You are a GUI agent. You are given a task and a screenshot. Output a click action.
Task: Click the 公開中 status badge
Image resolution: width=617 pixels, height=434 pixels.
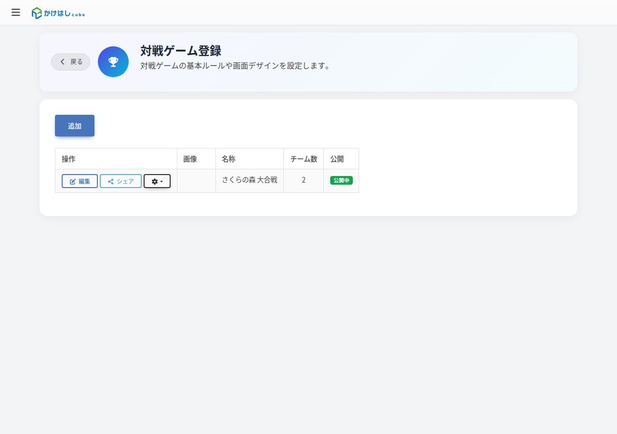tap(341, 180)
